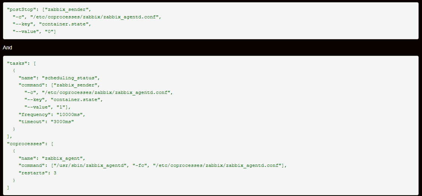Click the "scheduling_status" name value
The height and width of the screenshot is (196, 422).
[x=71, y=78]
